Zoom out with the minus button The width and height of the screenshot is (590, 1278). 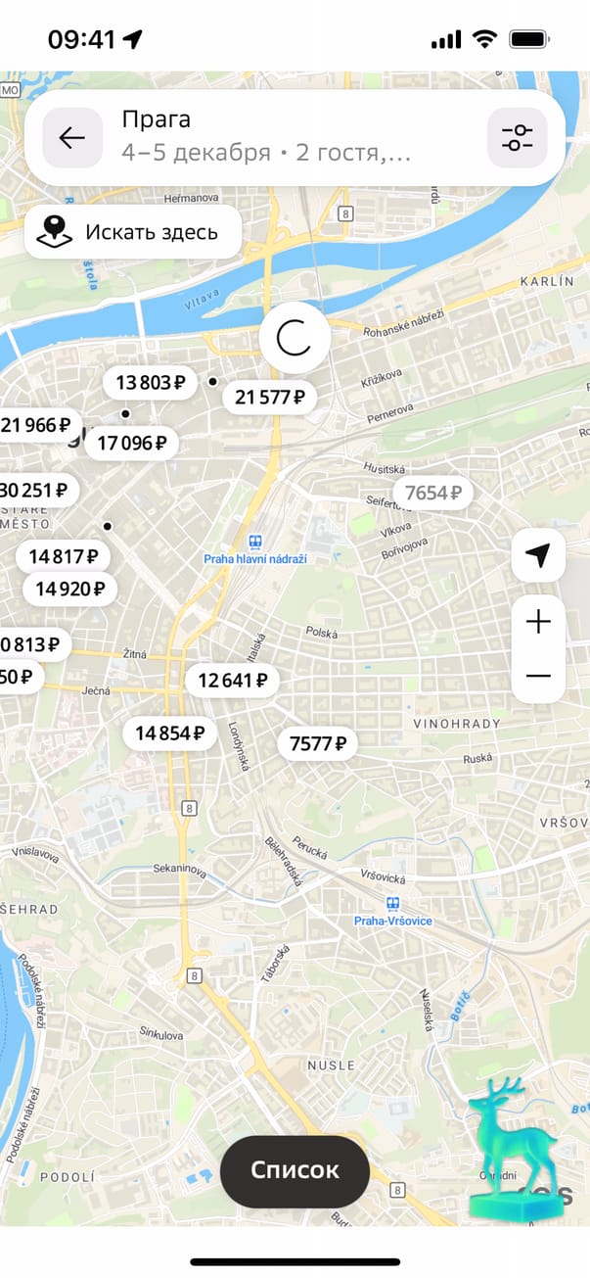point(538,677)
